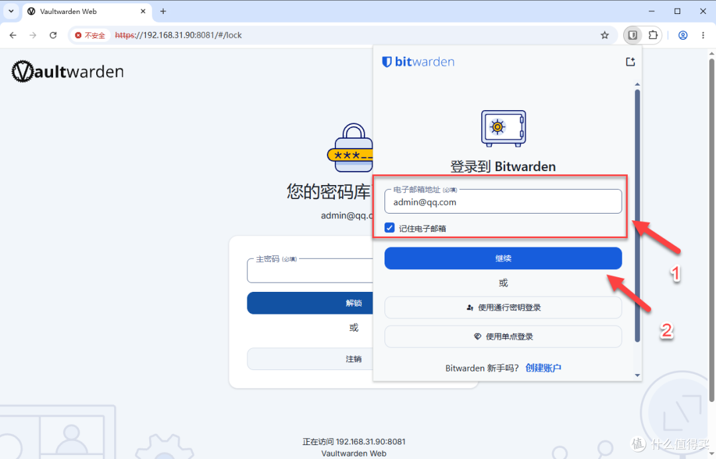Screen dimensions: 716x459
Task: Click the popup scrollbar up arrow
Action: [x=637, y=84]
